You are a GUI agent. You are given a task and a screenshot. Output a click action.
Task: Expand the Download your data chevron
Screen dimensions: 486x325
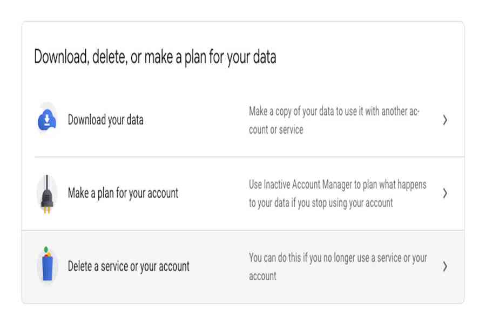click(x=444, y=120)
